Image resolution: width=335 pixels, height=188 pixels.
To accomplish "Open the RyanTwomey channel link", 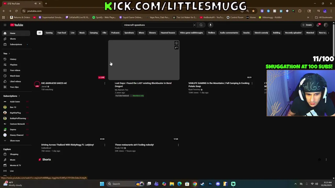I will 194,90.
